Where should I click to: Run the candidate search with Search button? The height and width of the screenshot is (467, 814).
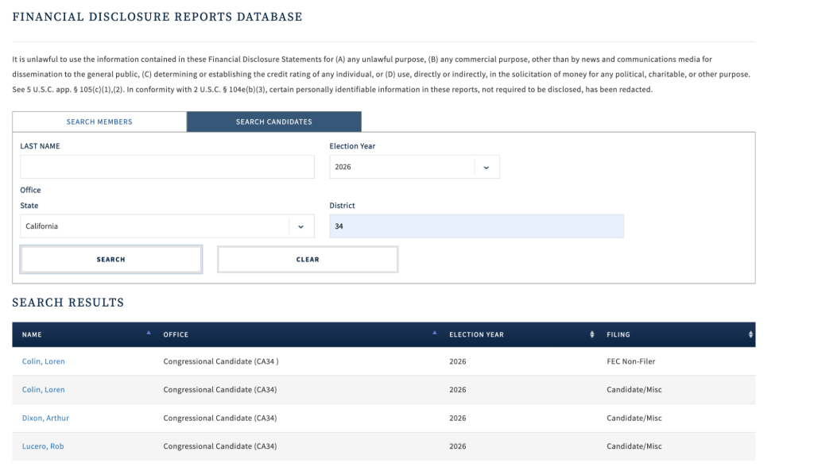pos(111,260)
